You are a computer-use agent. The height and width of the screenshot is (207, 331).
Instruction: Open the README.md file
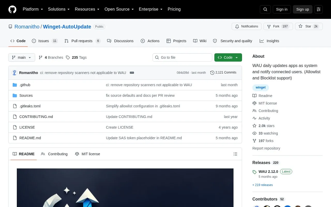coord(30,138)
